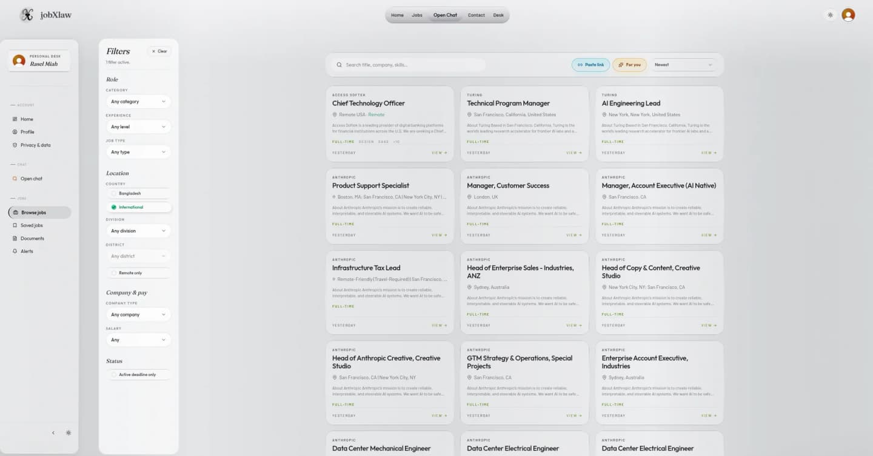Image resolution: width=873 pixels, height=456 pixels.
Task: View the Manager, Account Executive (AI Native) job
Action: [709, 235]
